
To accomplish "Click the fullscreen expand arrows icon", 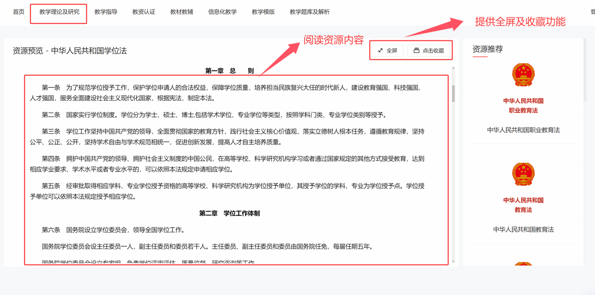I will (x=381, y=51).
